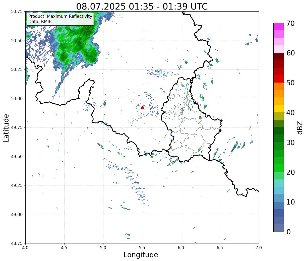Click the colorbar tick label 50
Viewport: 306px width, 261px height.
tap(290, 83)
